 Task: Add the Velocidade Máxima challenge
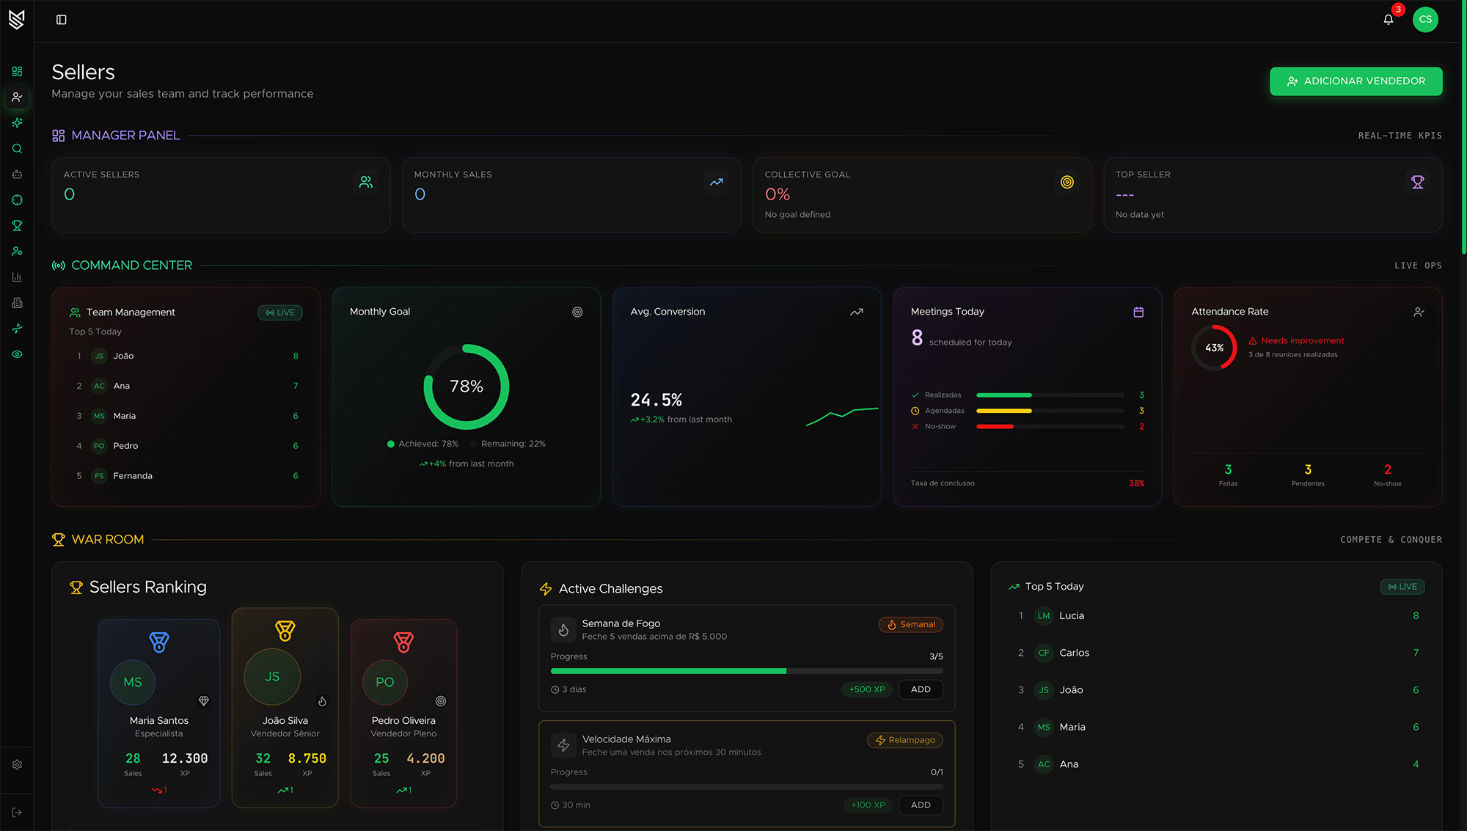point(921,805)
